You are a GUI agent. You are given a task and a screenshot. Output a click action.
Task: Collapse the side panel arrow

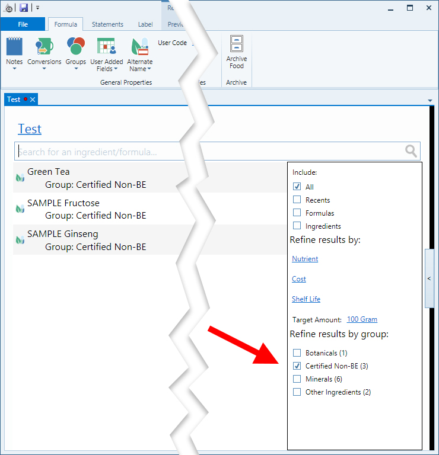(x=429, y=278)
